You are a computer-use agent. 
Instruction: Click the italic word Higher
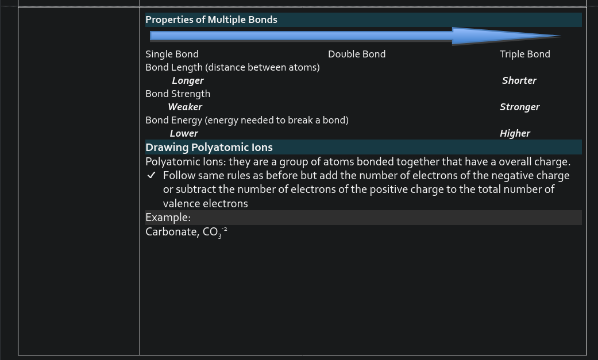pos(515,133)
